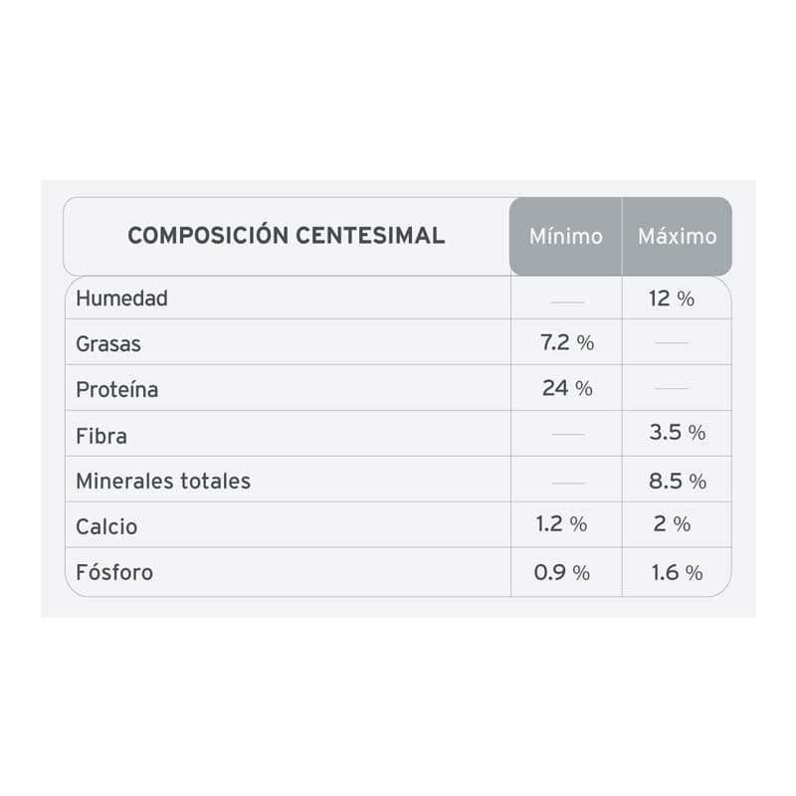Click the empty dash in Humedad minimum cell
Screen dimensions: 796x796
[567, 300]
